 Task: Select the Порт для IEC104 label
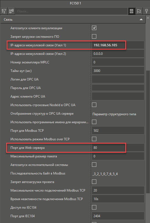click(x=23, y=216)
